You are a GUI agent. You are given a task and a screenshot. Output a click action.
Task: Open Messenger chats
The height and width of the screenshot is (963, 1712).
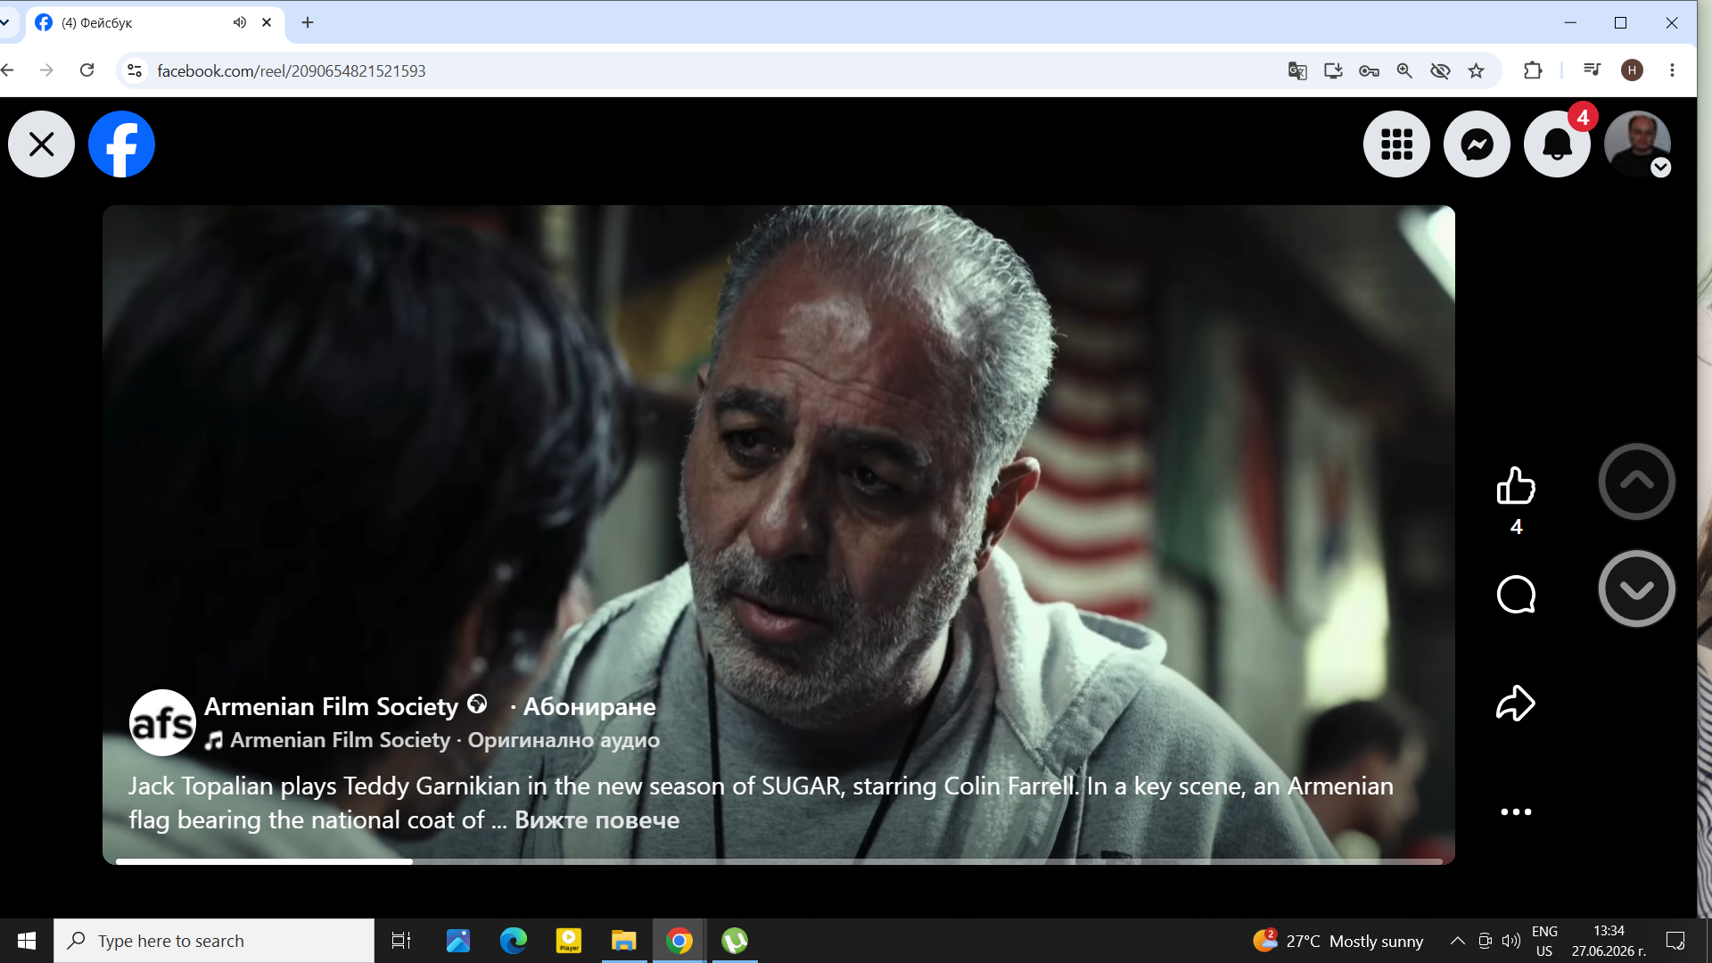(x=1477, y=144)
